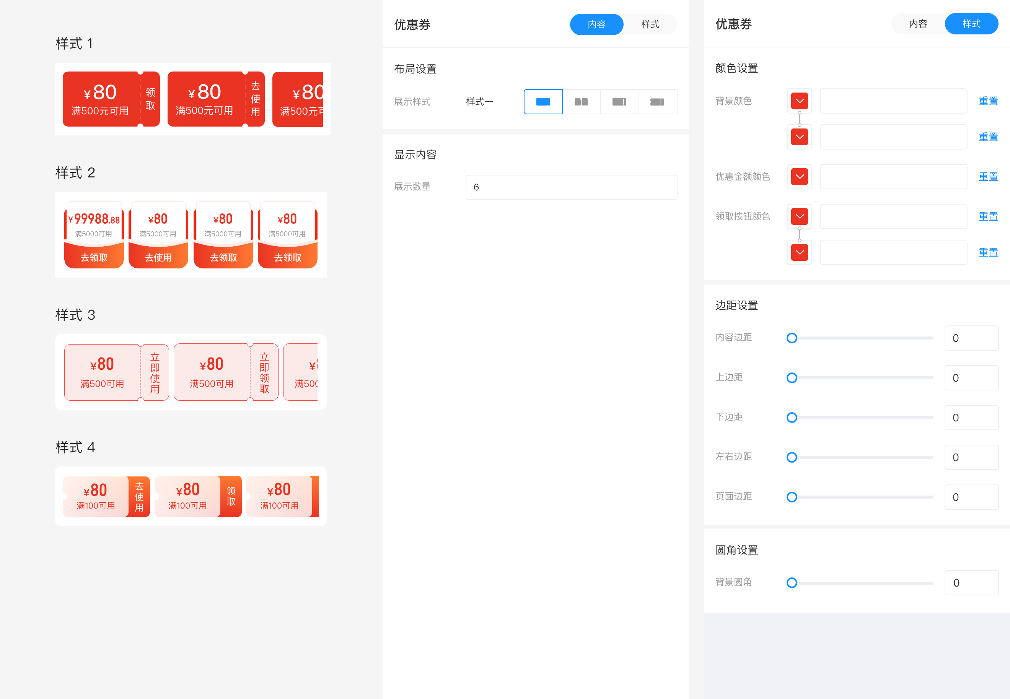Image resolution: width=1010 pixels, height=699 pixels.
Task: Click the 上边距 value input box
Action: point(971,377)
